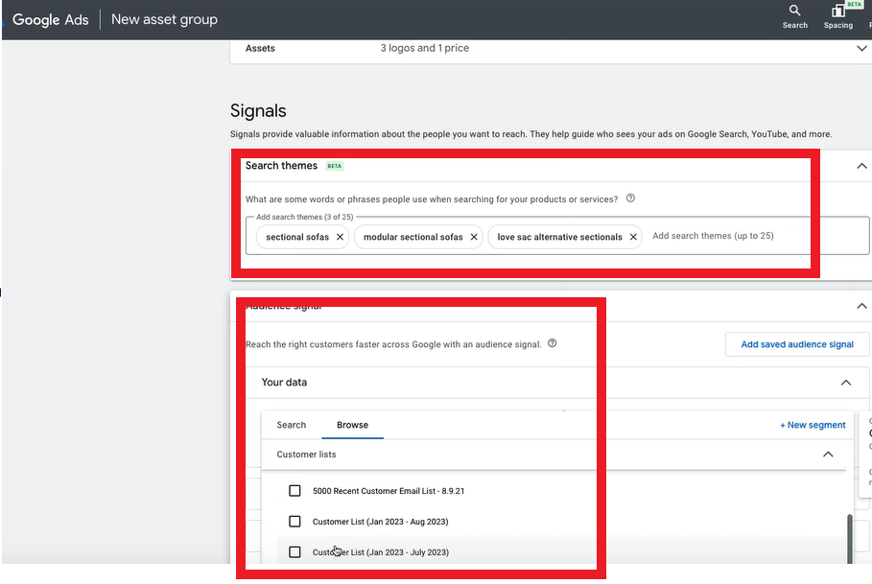Collapse the Search themes section
Image resolution: width=872 pixels, height=584 pixels.
click(860, 166)
